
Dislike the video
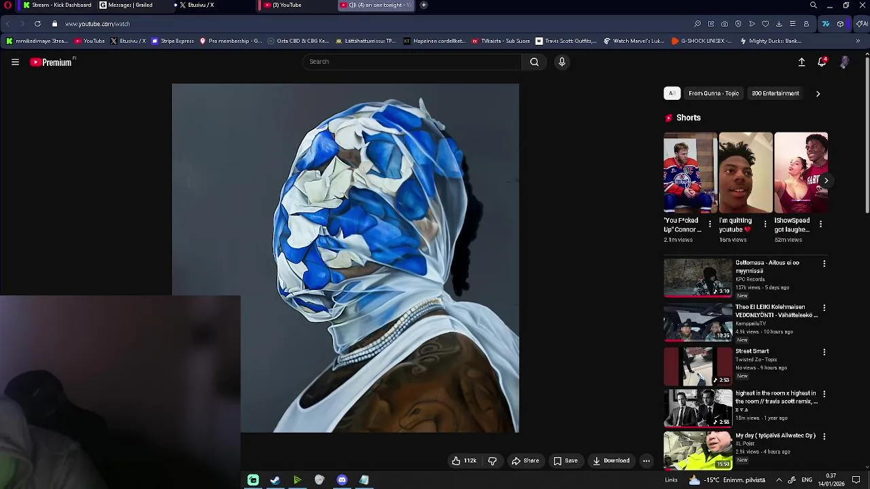coord(492,460)
